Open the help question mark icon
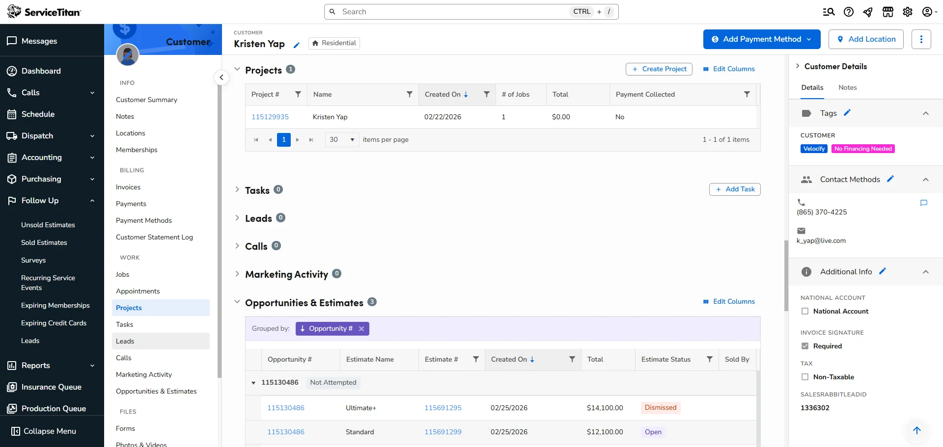 (x=848, y=11)
